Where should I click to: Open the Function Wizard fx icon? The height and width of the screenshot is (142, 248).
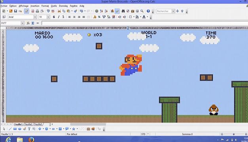coord(28,23)
